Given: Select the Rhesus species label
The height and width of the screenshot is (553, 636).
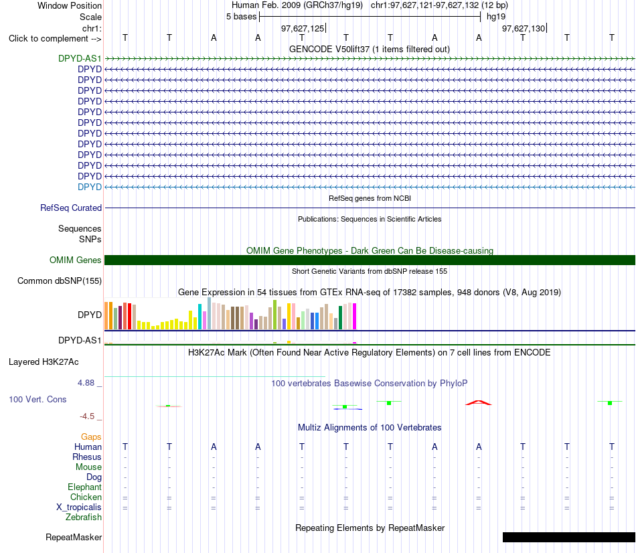Looking at the screenshot, I should [x=87, y=457].
